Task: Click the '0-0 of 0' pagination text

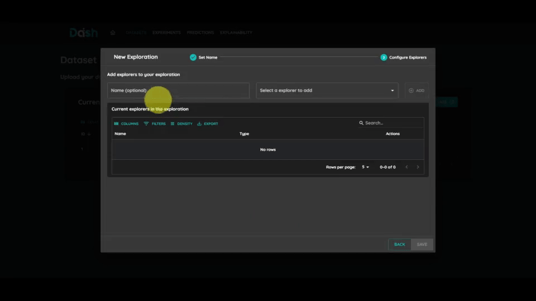Action: (x=387, y=167)
